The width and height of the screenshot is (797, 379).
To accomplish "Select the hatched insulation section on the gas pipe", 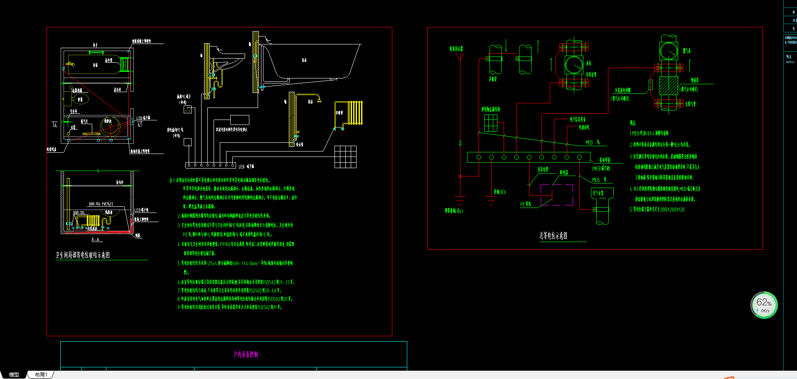I will (x=669, y=86).
